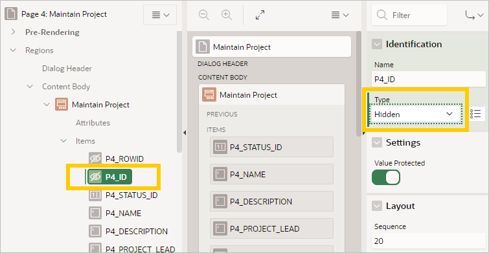The height and width of the screenshot is (253, 489).
Task: Zoom out the layout view
Action: click(x=204, y=15)
